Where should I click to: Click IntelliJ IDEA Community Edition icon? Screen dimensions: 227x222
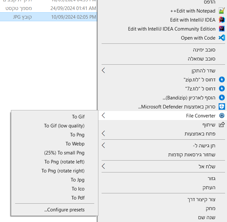point(222,29)
